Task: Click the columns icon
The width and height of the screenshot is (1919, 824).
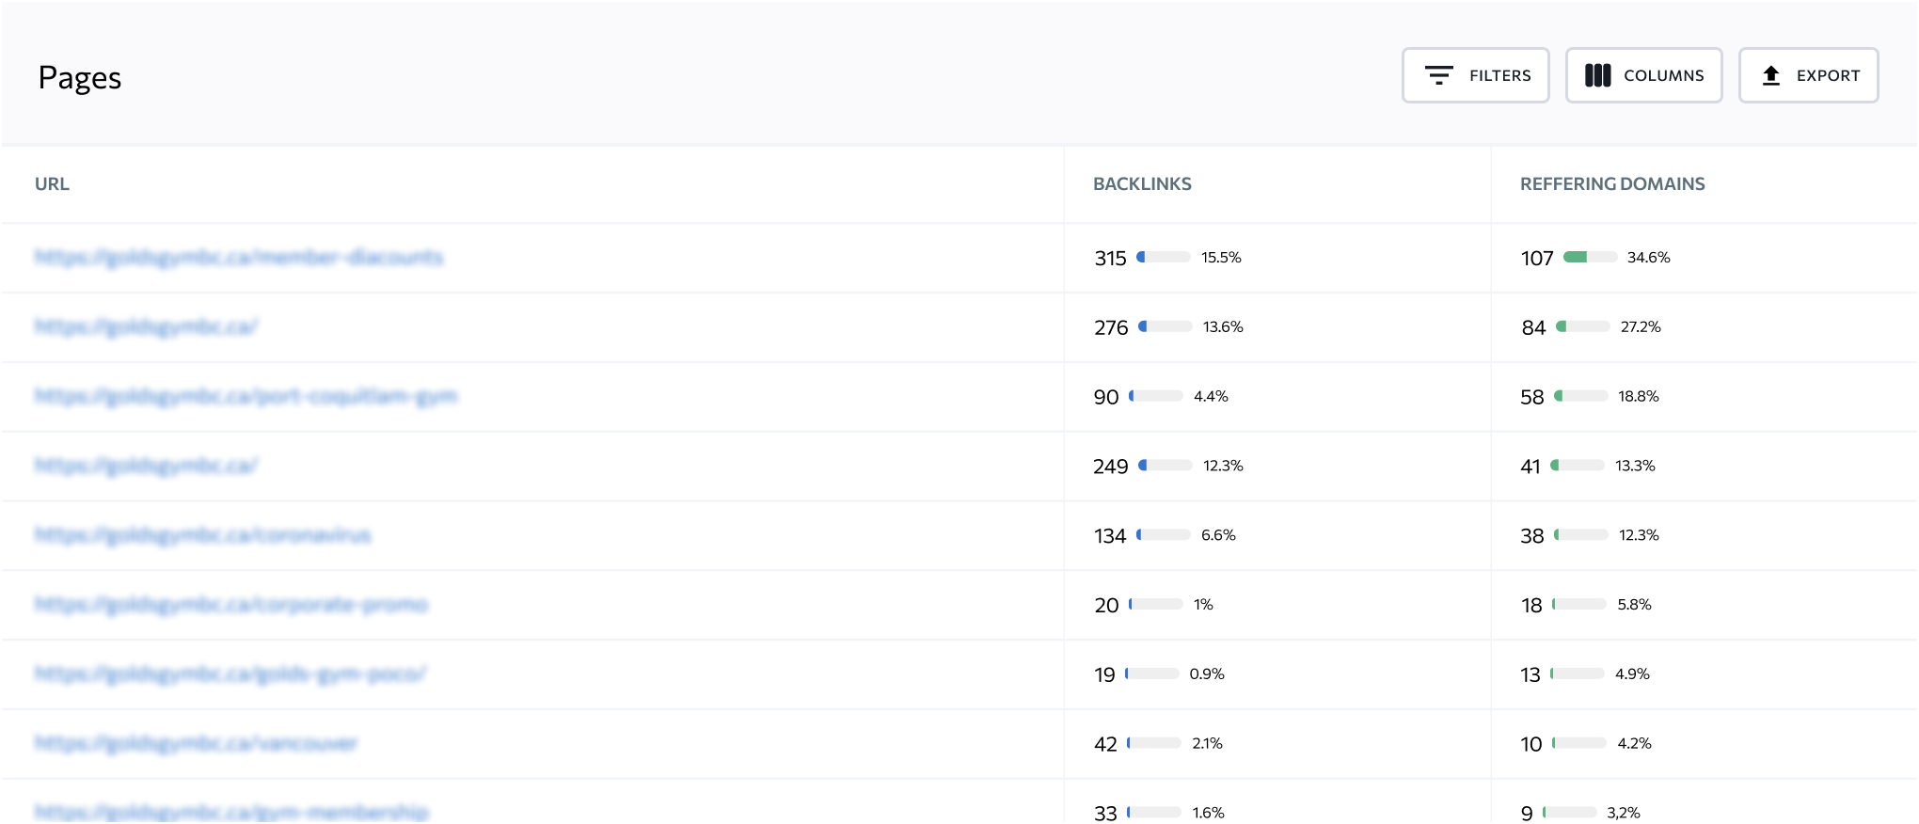Action: (x=1597, y=75)
